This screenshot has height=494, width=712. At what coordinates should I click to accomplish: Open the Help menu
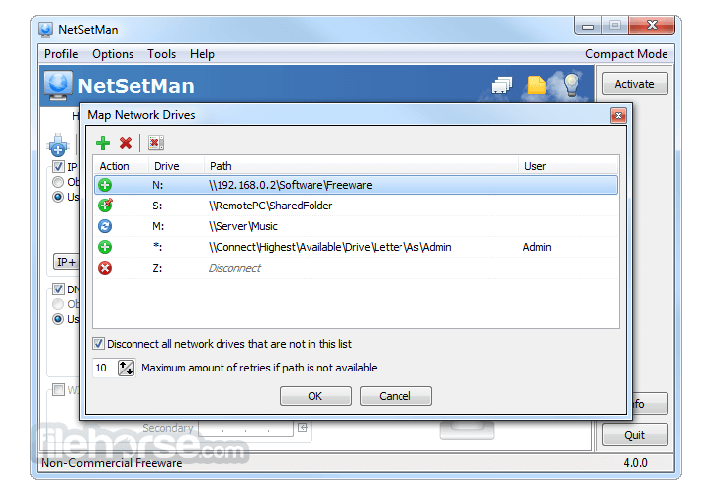click(x=202, y=54)
